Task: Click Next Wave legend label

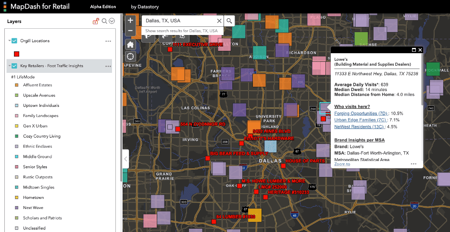Action: 33,208
